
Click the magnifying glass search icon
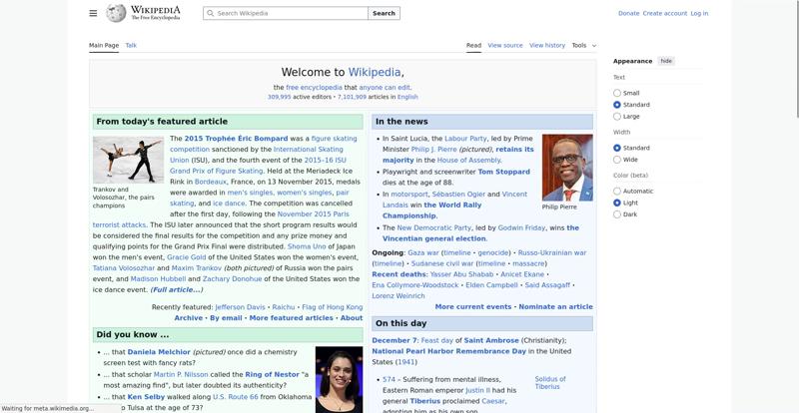[x=210, y=14]
